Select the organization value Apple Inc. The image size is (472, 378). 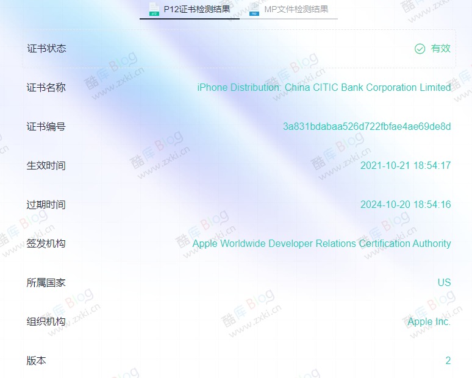coord(429,322)
